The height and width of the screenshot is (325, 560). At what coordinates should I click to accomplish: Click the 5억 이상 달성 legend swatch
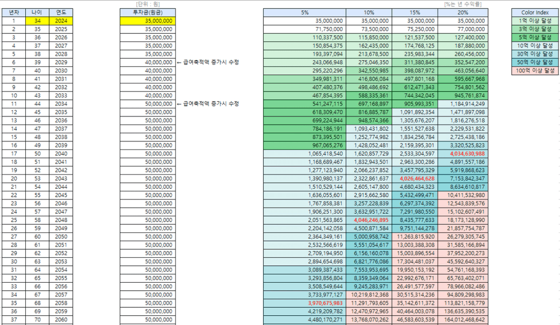click(x=535, y=37)
